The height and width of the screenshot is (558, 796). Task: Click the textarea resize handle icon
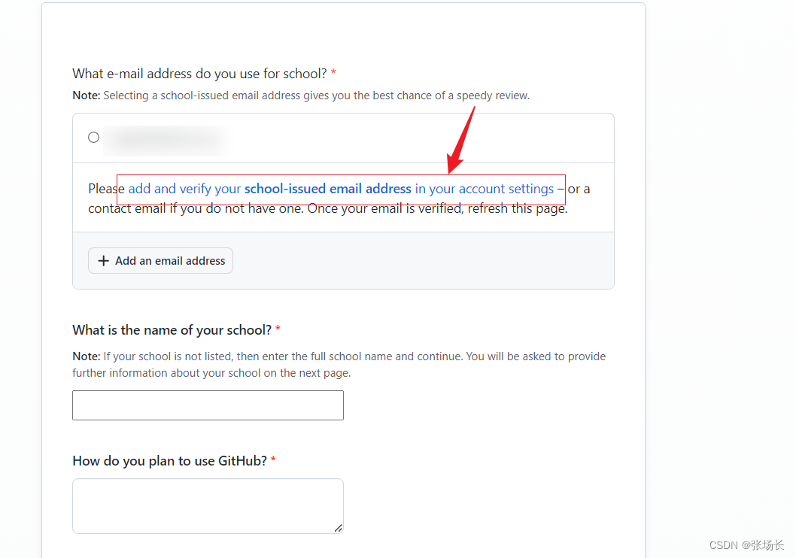click(339, 528)
